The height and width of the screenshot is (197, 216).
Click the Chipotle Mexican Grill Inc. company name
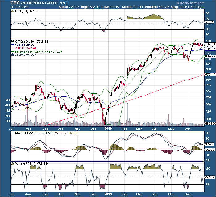tap(40, 3)
